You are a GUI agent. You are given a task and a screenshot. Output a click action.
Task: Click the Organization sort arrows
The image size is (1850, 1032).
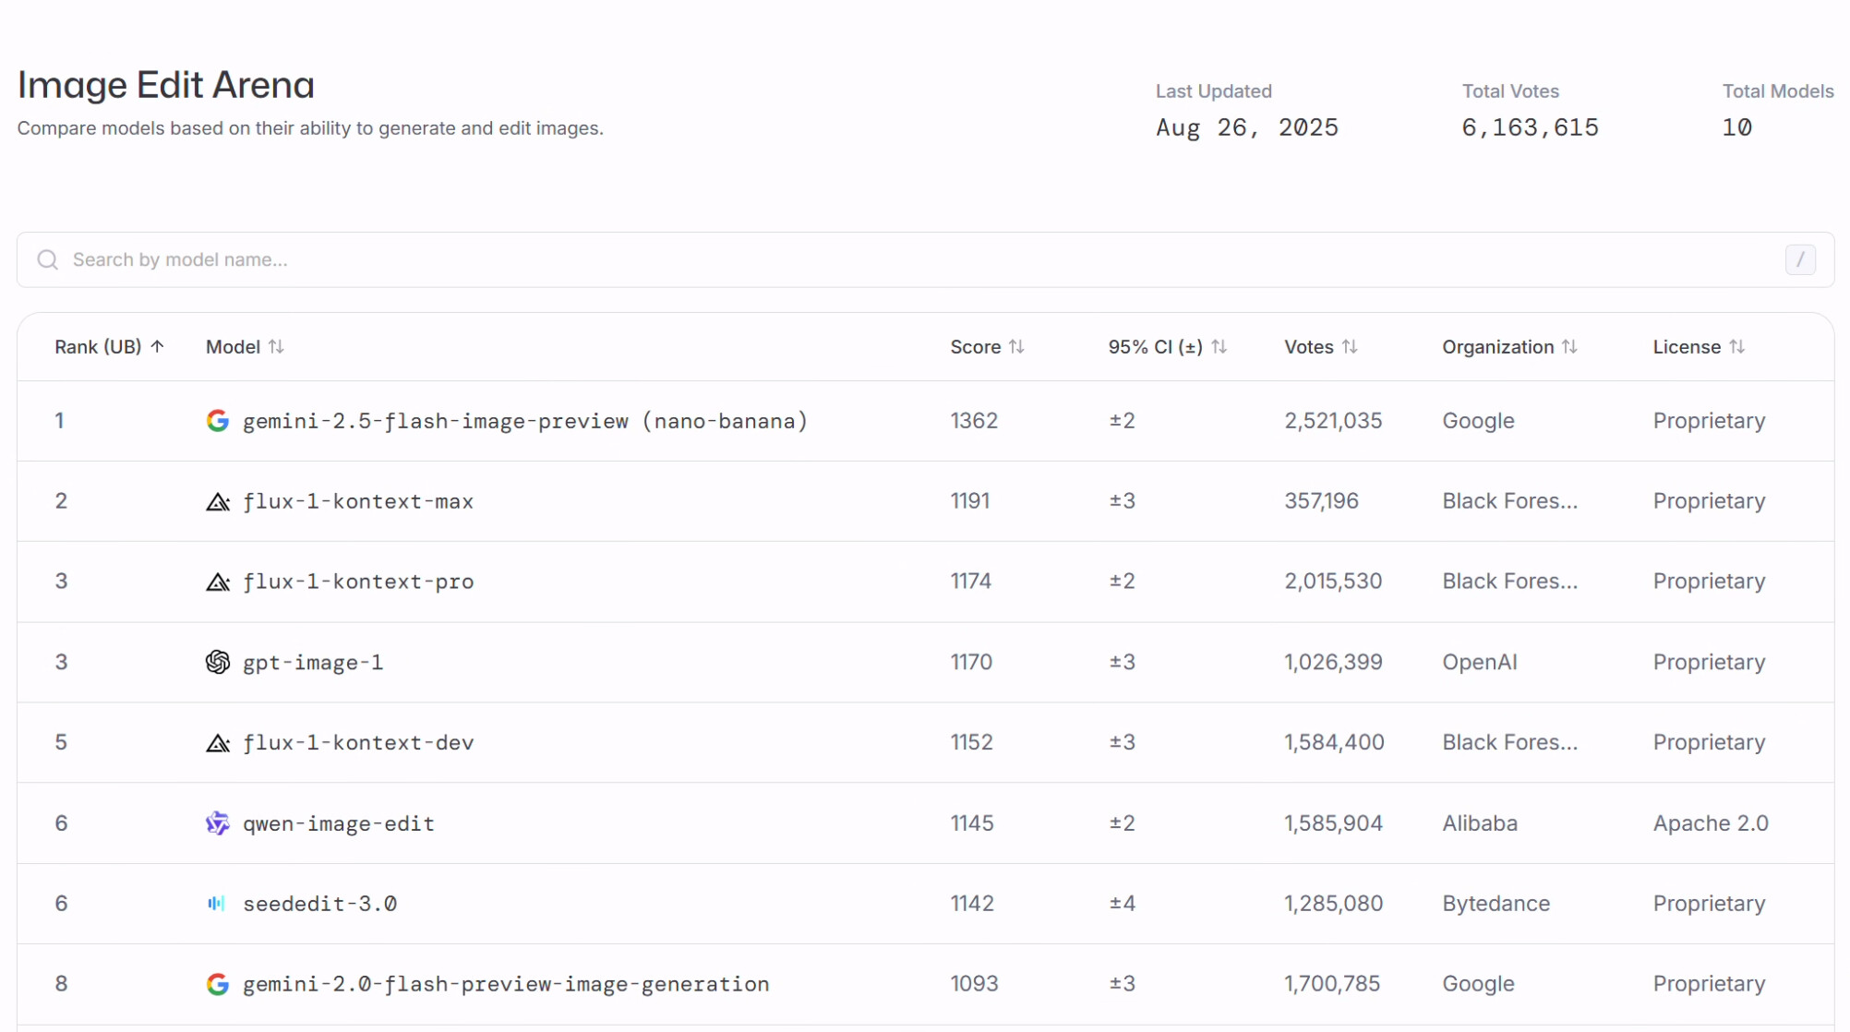pyautogui.click(x=1569, y=346)
